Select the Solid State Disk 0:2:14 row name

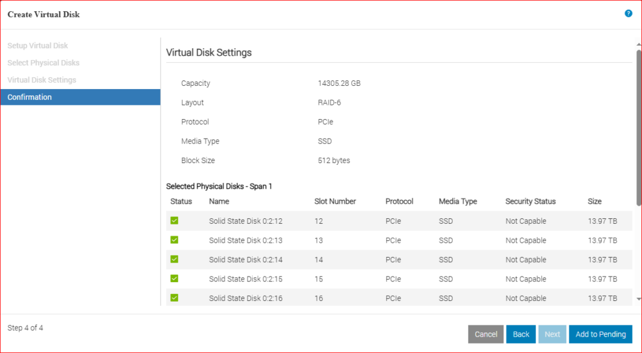click(246, 260)
